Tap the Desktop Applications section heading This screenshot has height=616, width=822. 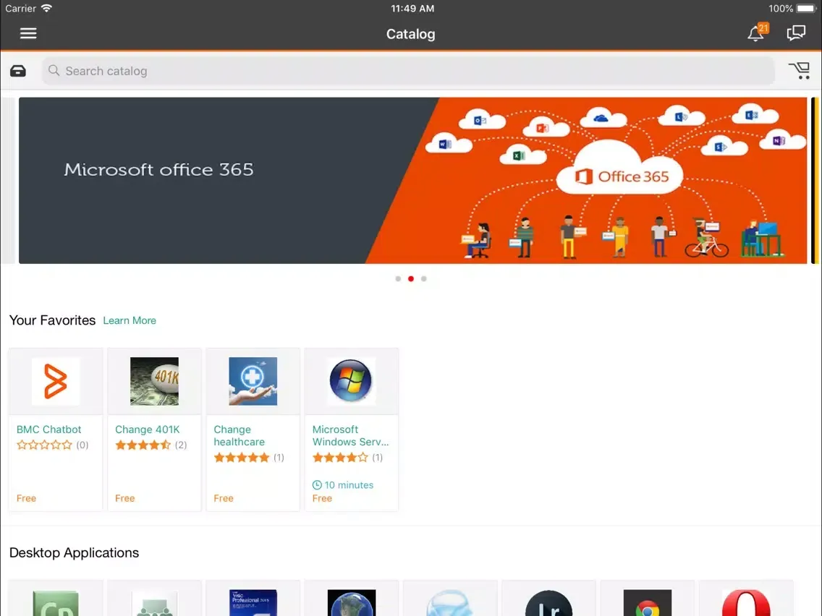(74, 553)
